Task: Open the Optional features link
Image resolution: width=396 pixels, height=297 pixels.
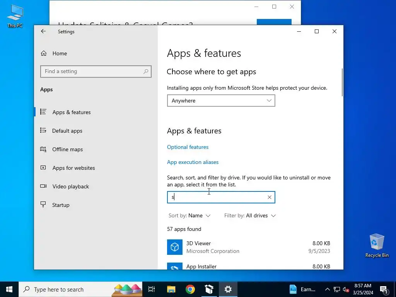Action: [x=188, y=147]
